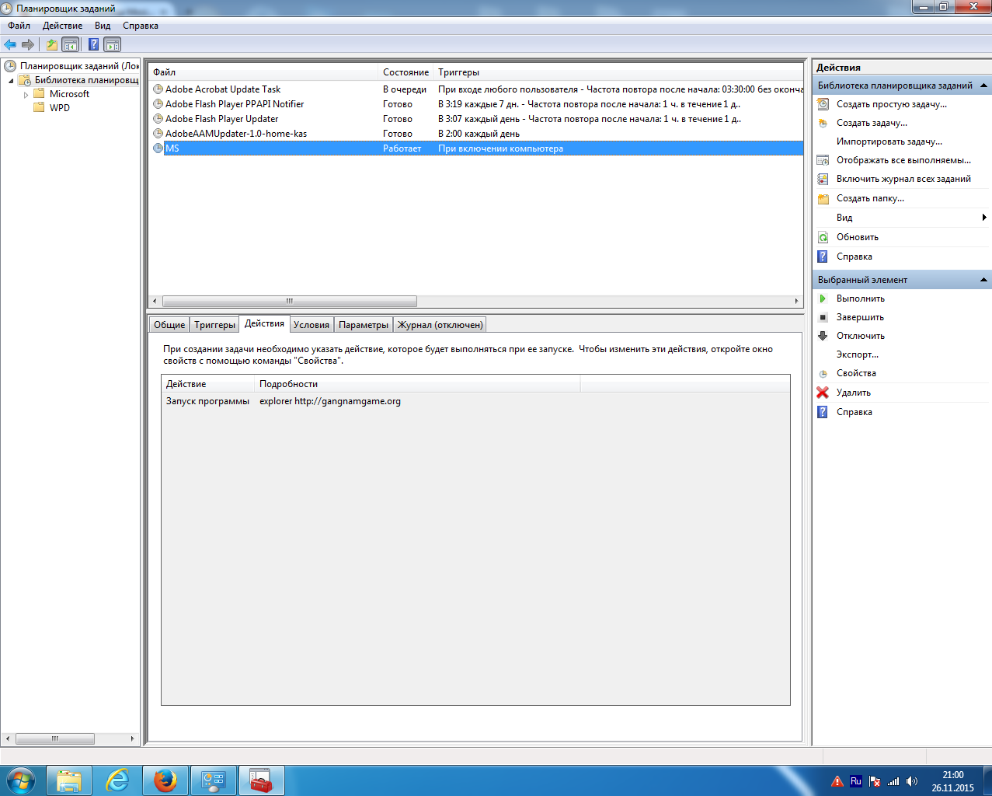Collapse the Selected item actions section

pos(983,280)
